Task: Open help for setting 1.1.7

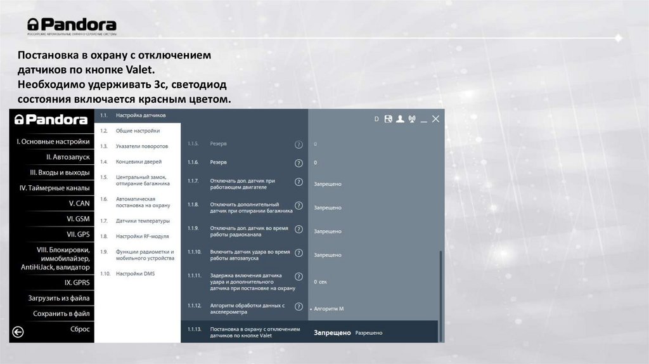Action: point(299,184)
